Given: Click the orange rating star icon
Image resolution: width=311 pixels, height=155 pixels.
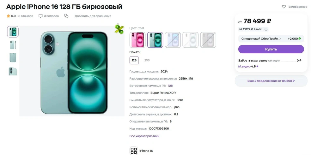Looking at the screenshot, I should [8, 16].
